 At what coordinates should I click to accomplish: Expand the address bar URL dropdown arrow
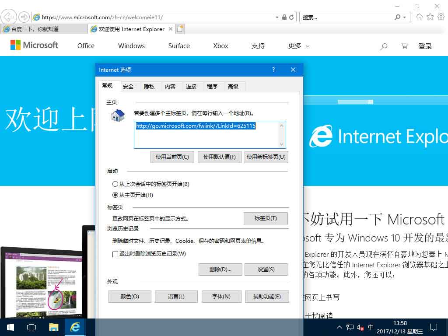pyautogui.click(x=277, y=17)
